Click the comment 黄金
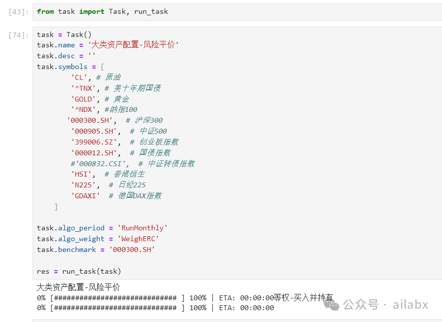The height and width of the screenshot is (322, 442). click(x=121, y=99)
